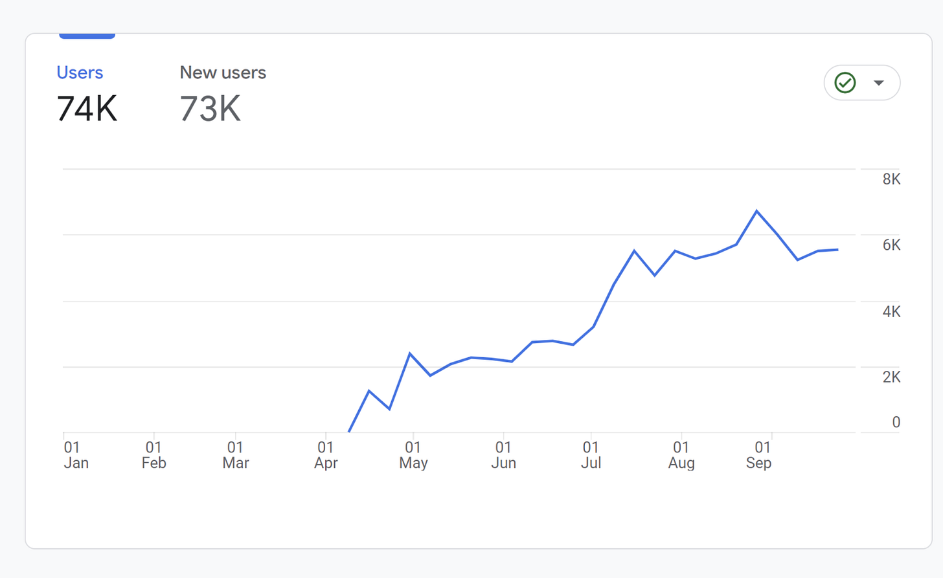Viewport: 943px width, 578px height.
Task: Click the 74K users total value
Action: 87,108
